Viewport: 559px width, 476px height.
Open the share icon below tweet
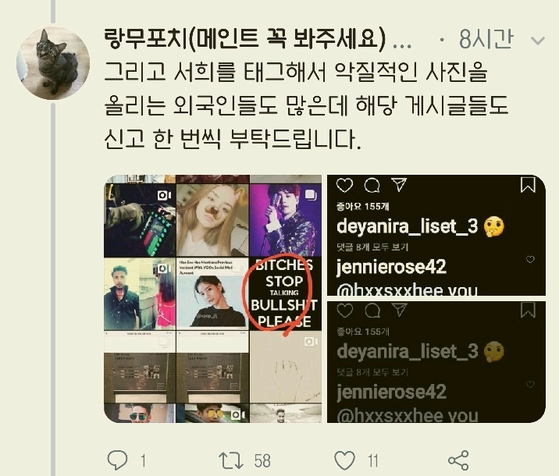(x=458, y=460)
